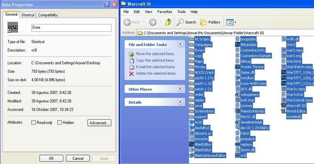Select the Frozen Throne application icon
The image size is (314, 164).
[237, 67]
